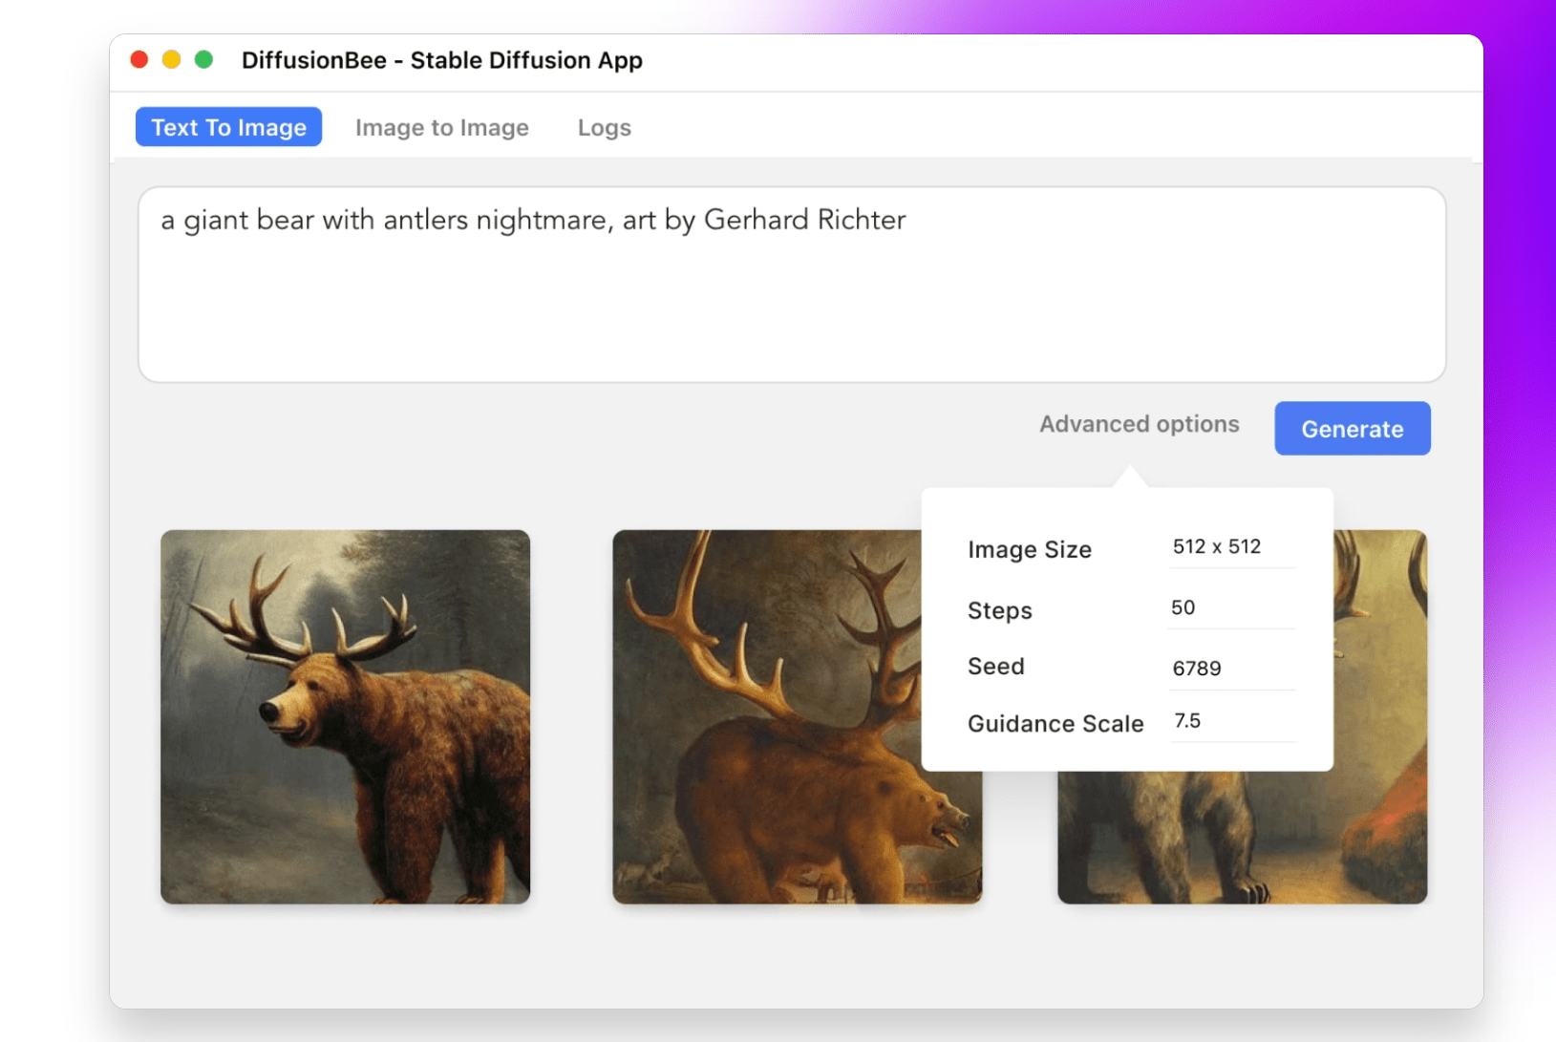
Task: Select the middle antlered bear image
Action: tap(764, 716)
